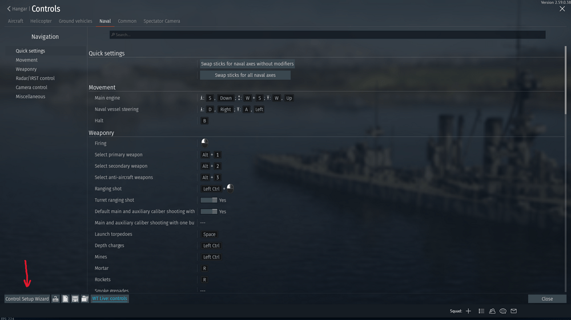Viewport: 571px width, 320px height.
Task: Click unassigned binding for one-button caliber shooting
Action: tap(203, 223)
